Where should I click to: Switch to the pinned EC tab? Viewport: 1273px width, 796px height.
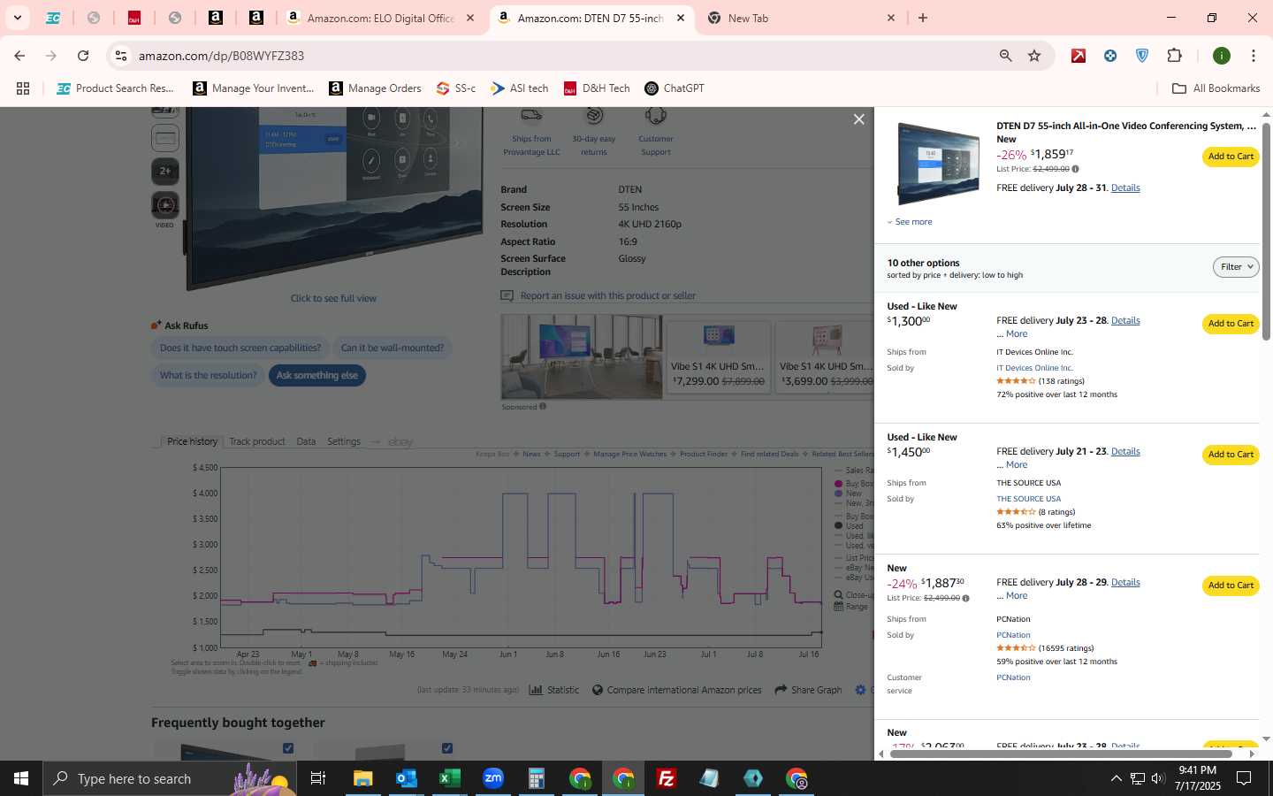[53, 18]
